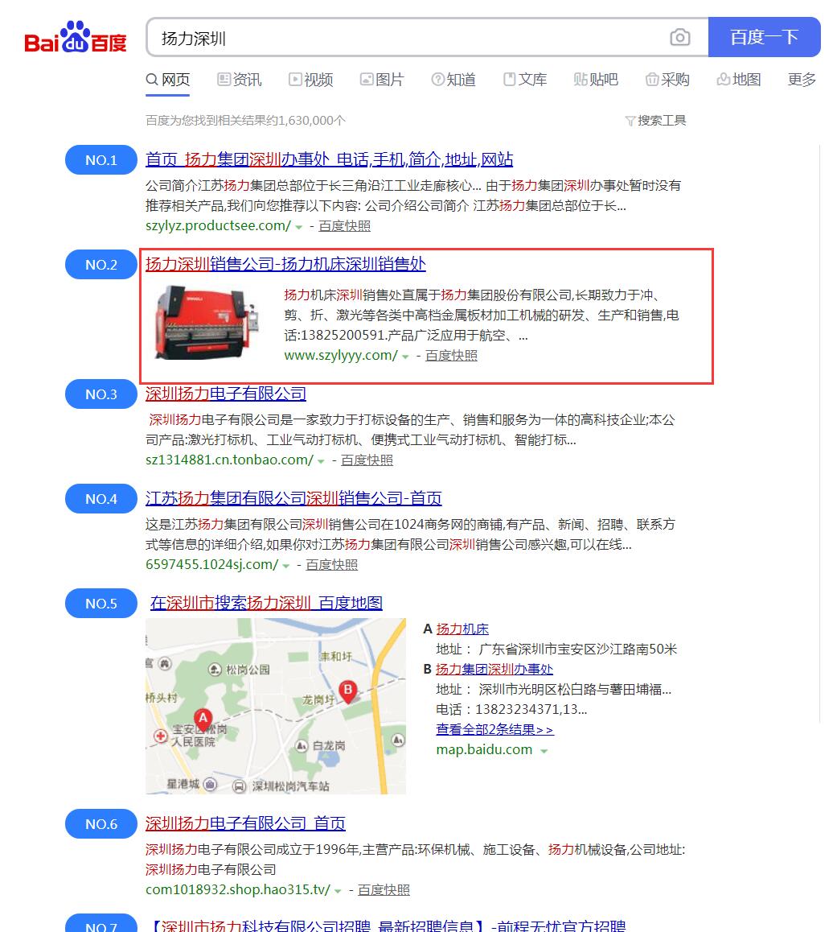837x932 pixels.
Task: Open map listing 扬力机床
Action: [x=462, y=629]
